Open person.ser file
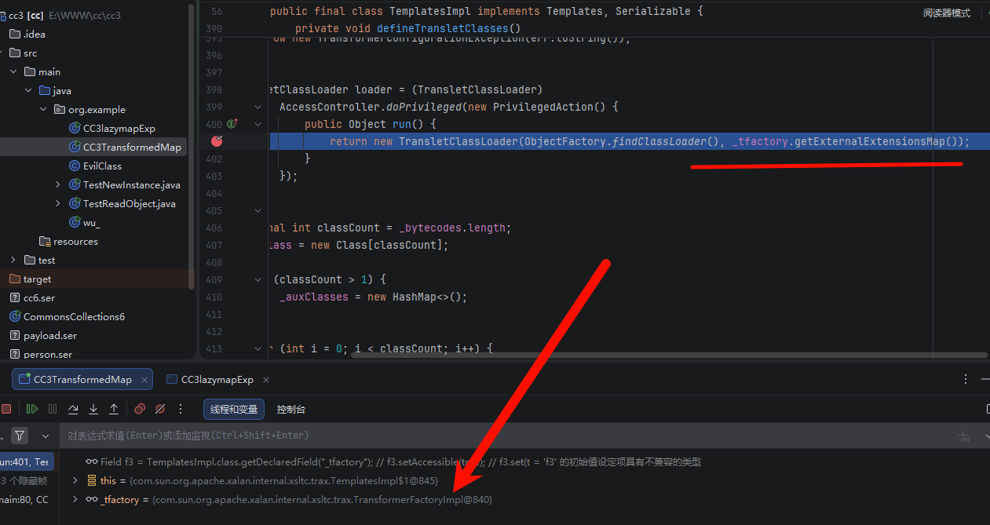The image size is (990, 525). (47, 354)
